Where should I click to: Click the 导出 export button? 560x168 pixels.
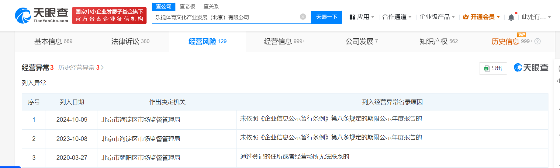(x=493, y=68)
